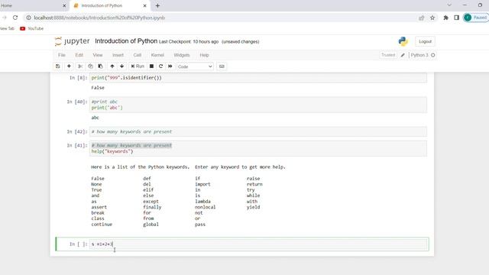Click the Jupyter logo
Viewport: 489px width, 275px height.
pyautogui.click(x=72, y=41)
